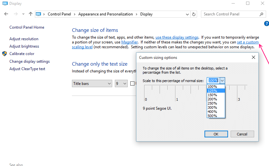Minimize the Display window
Screen dimensions: 269x166
pyautogui.click(x=233, y=4)
